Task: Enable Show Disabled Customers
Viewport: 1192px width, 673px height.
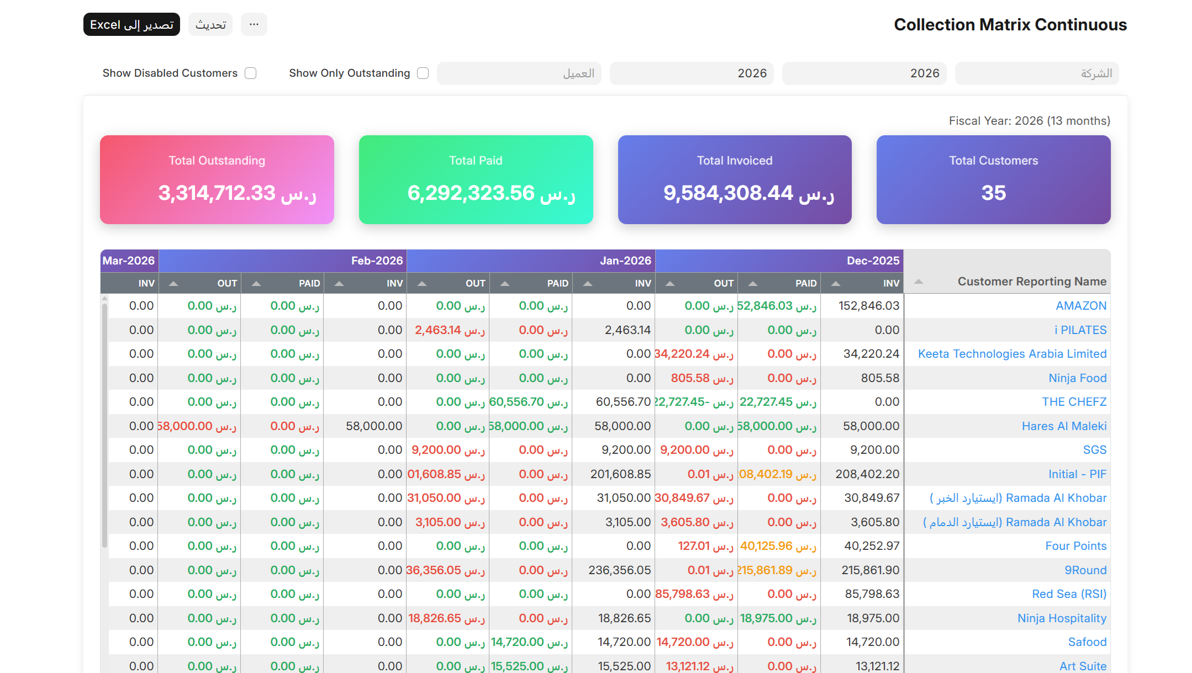Action: click(x=251, y=73)
